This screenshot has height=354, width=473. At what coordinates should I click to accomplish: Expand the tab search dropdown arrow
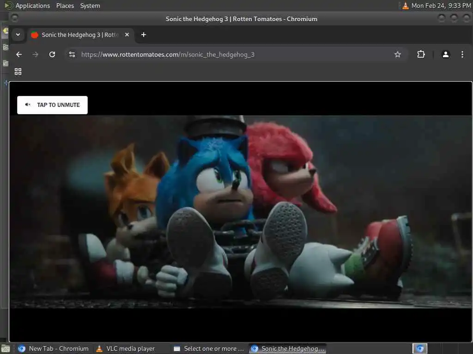(18, 35)
